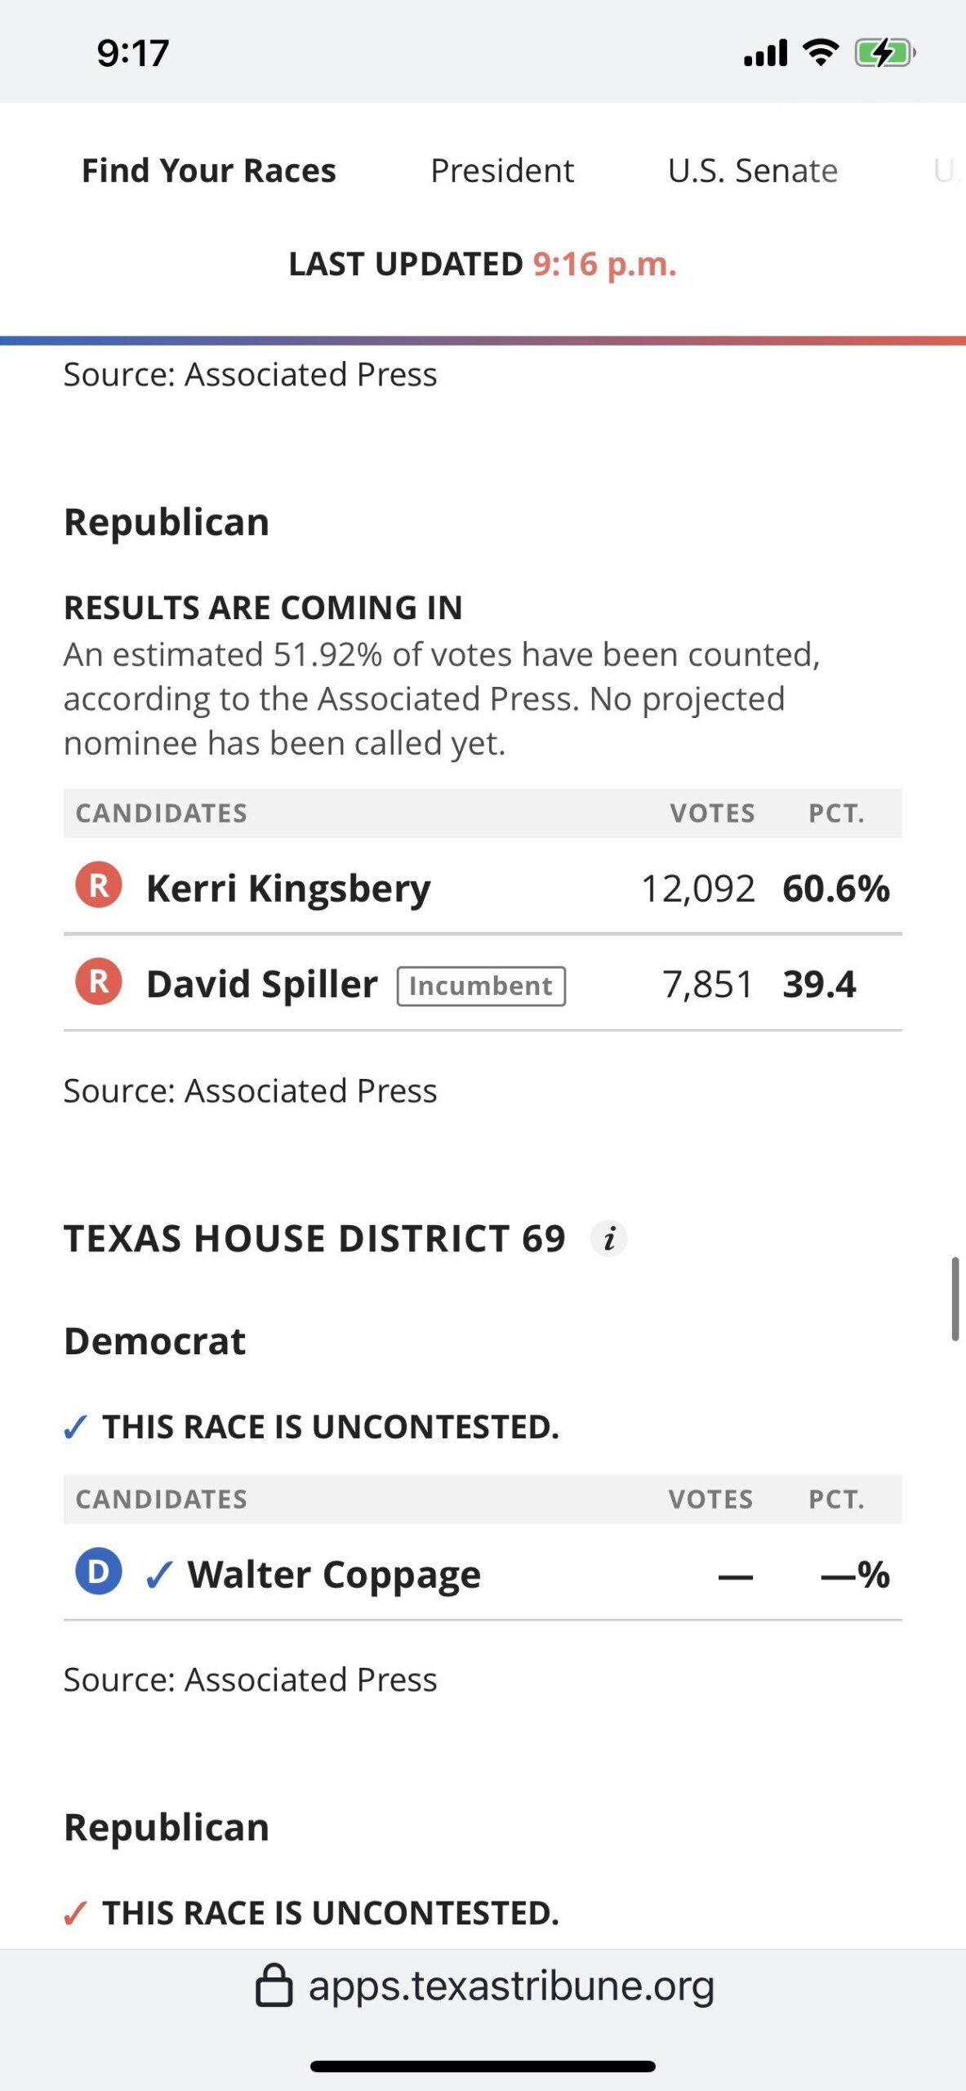966x2091 pixels.
Task: Tap the apps.texastribune.org address bar
Action: coord(510,1986)
